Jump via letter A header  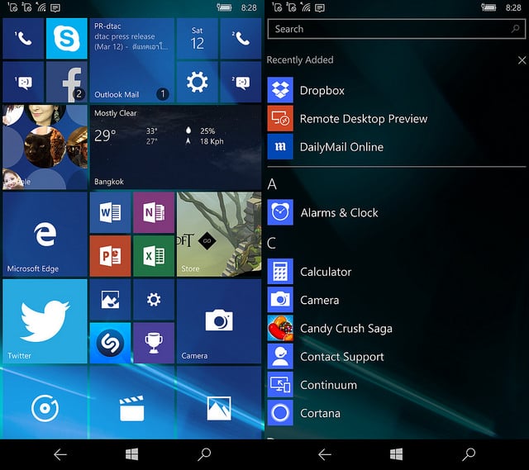coord(272,184)
